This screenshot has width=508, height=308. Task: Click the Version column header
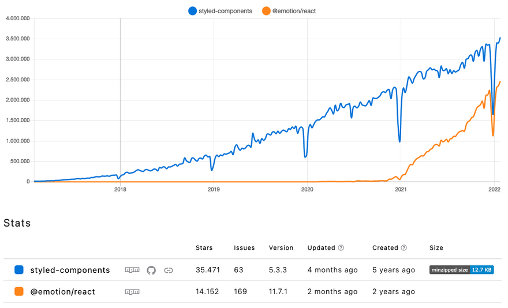pos(281,248)
